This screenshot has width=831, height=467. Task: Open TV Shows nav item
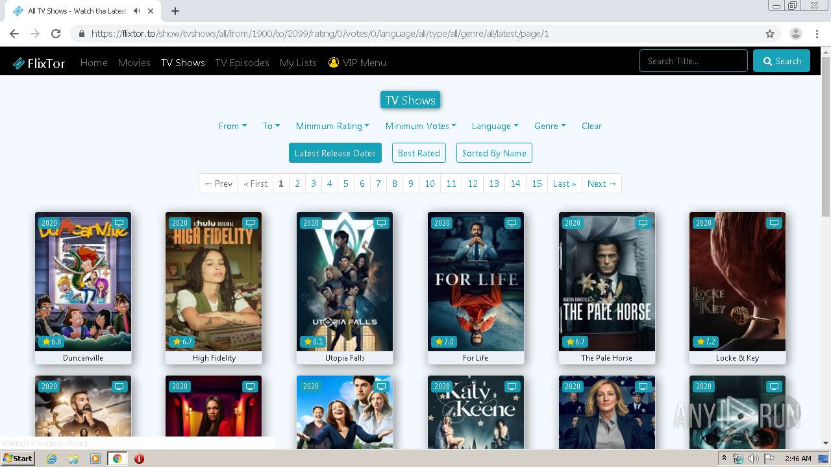tap(182, 62)
